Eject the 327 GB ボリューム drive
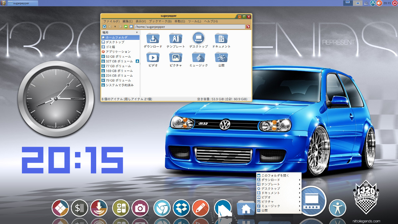Image resolution: width=398 pixels, height=224 pixels. tap(137, 61)
